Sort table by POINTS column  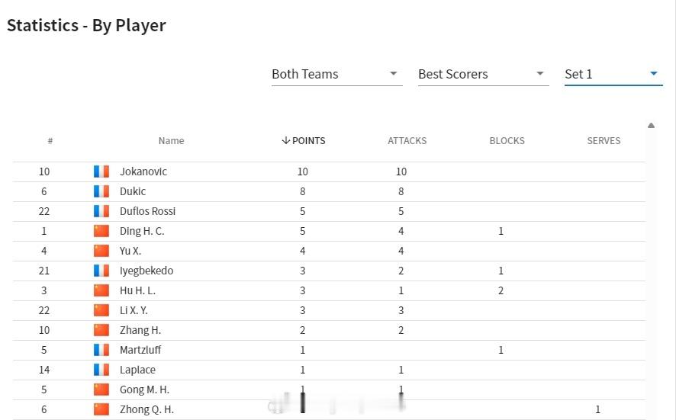tap(304, 141)
